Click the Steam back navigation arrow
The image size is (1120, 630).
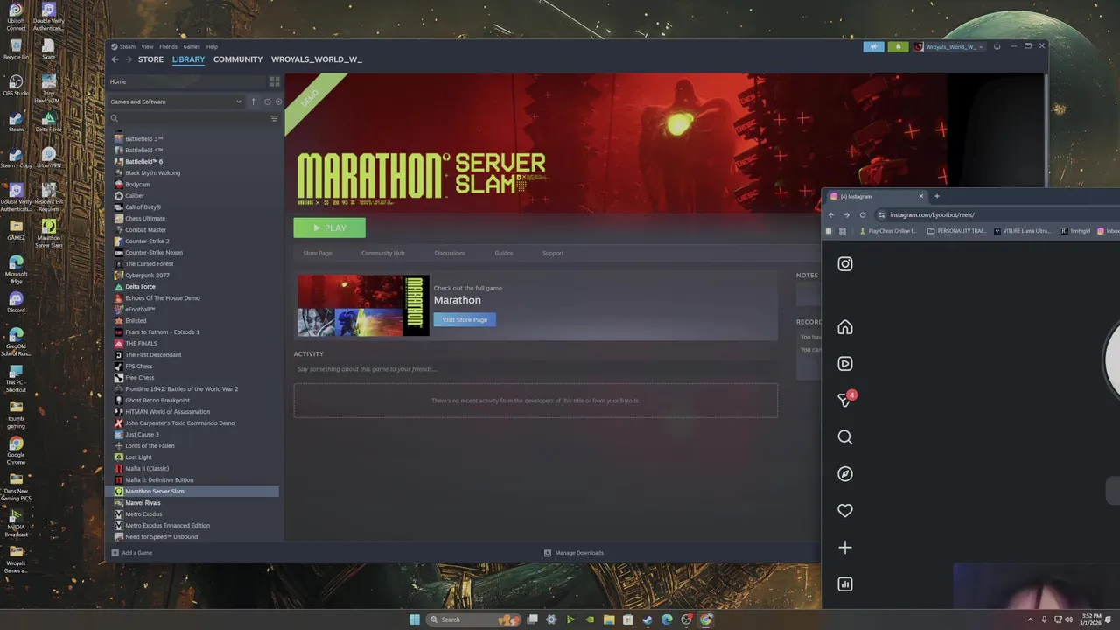pyautogui.click(x=115, y=59)
